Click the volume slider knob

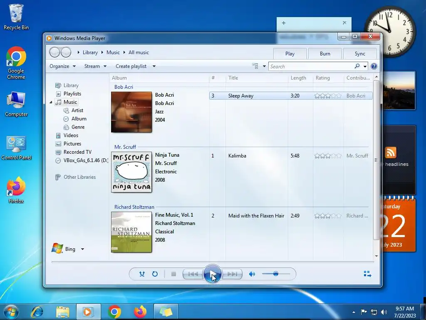276,274
